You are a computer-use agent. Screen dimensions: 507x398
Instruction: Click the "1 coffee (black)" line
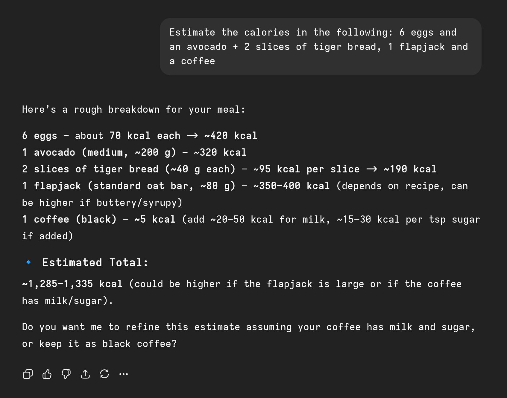(251, 228)
